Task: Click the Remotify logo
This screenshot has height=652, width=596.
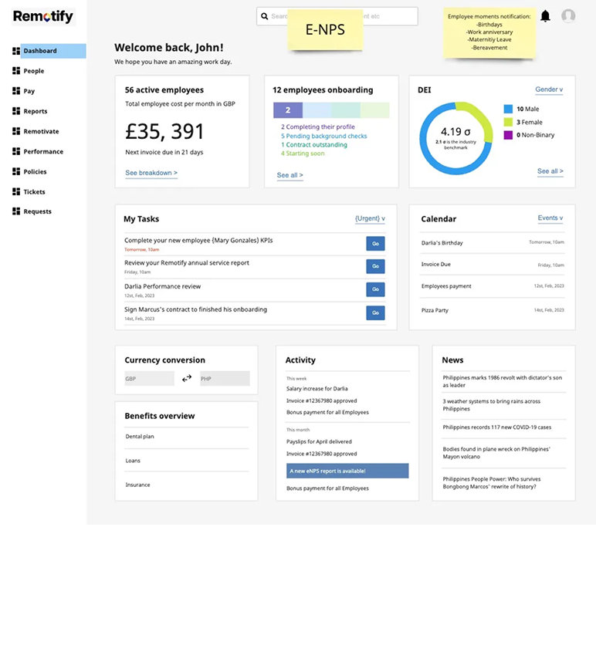Action: coord(43,17)
